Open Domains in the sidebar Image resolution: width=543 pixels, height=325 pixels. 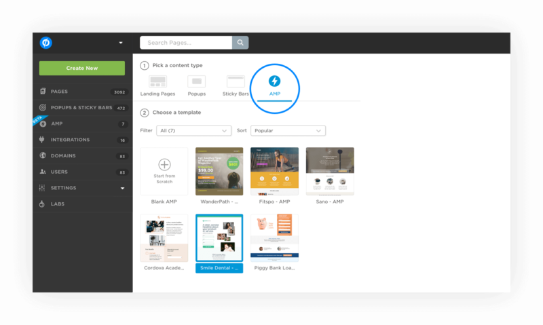click(82, 156)
